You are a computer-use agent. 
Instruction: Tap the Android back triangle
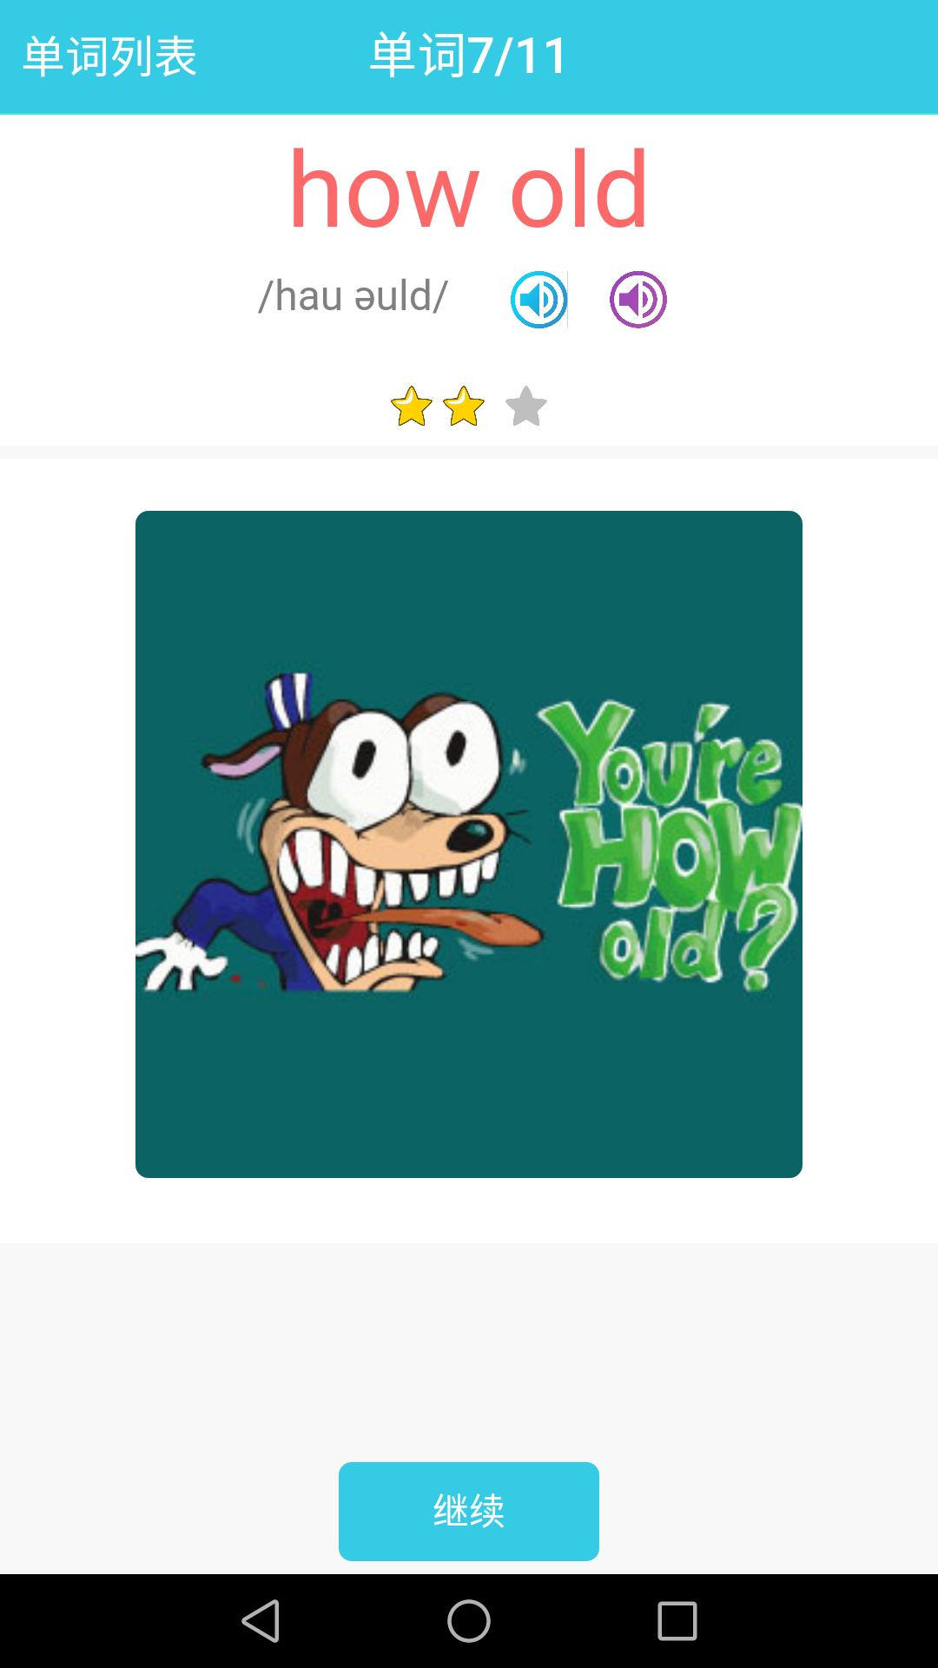pyautogui.click(x=261, y=1621)
